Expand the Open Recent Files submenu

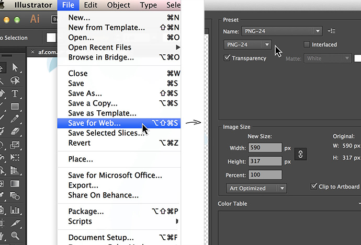pos(119,47)
